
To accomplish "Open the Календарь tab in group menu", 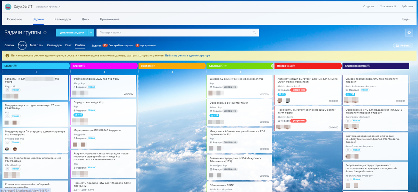I will [x=63, y=19].
